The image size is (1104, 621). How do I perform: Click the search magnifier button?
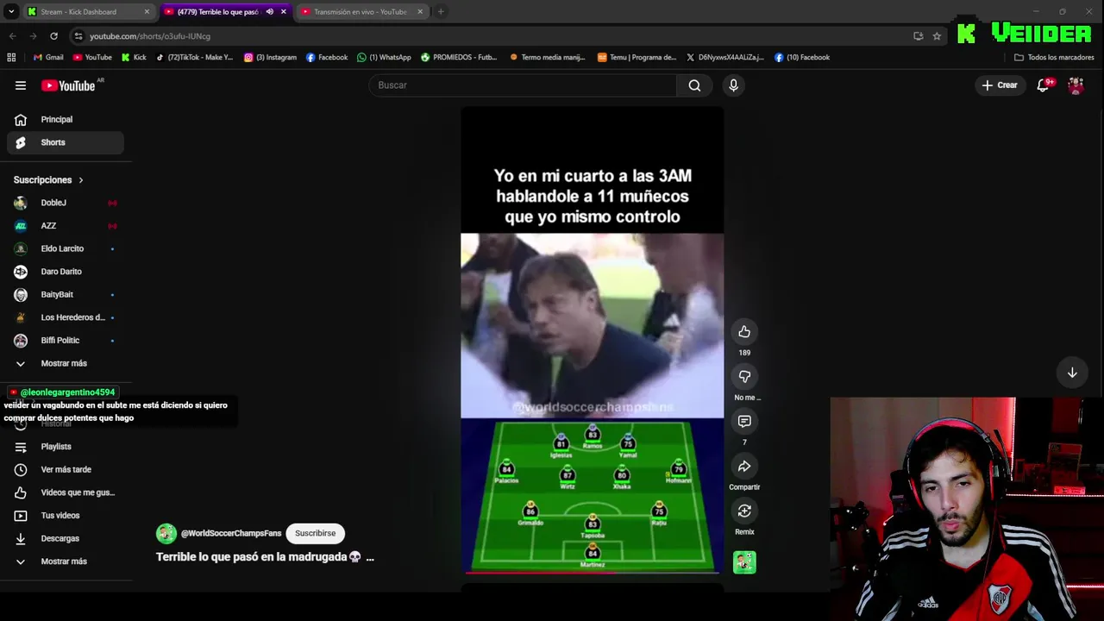(694, 85)
